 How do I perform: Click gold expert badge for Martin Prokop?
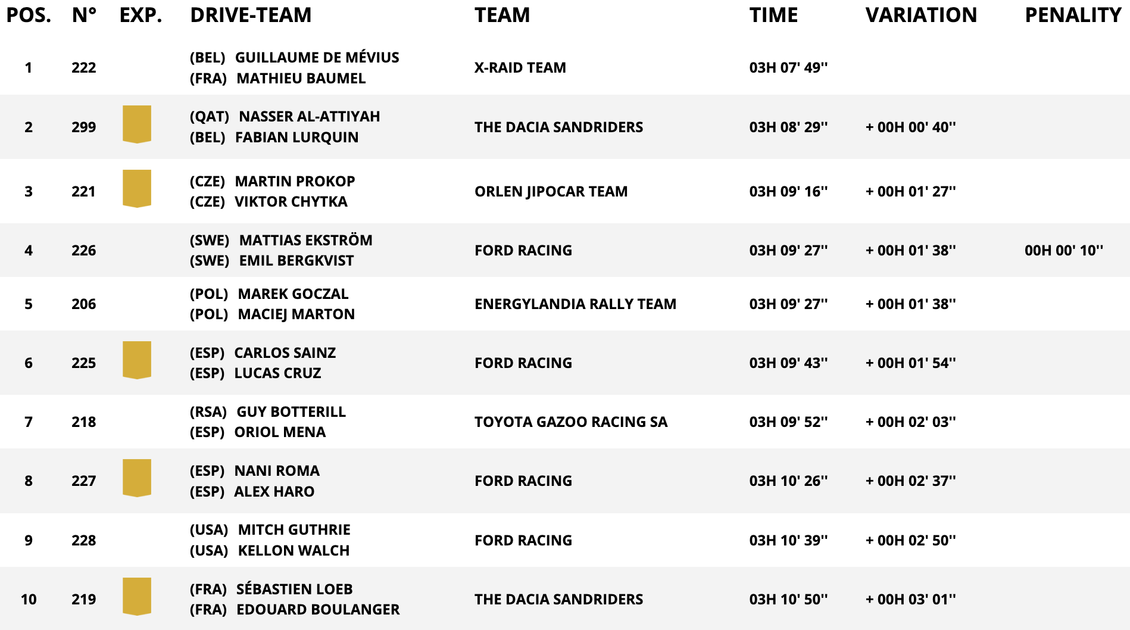[x=137, y=189]
